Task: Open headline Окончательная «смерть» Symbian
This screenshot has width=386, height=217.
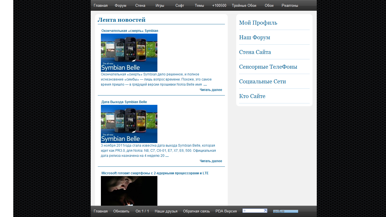Action: coord(130,31)
